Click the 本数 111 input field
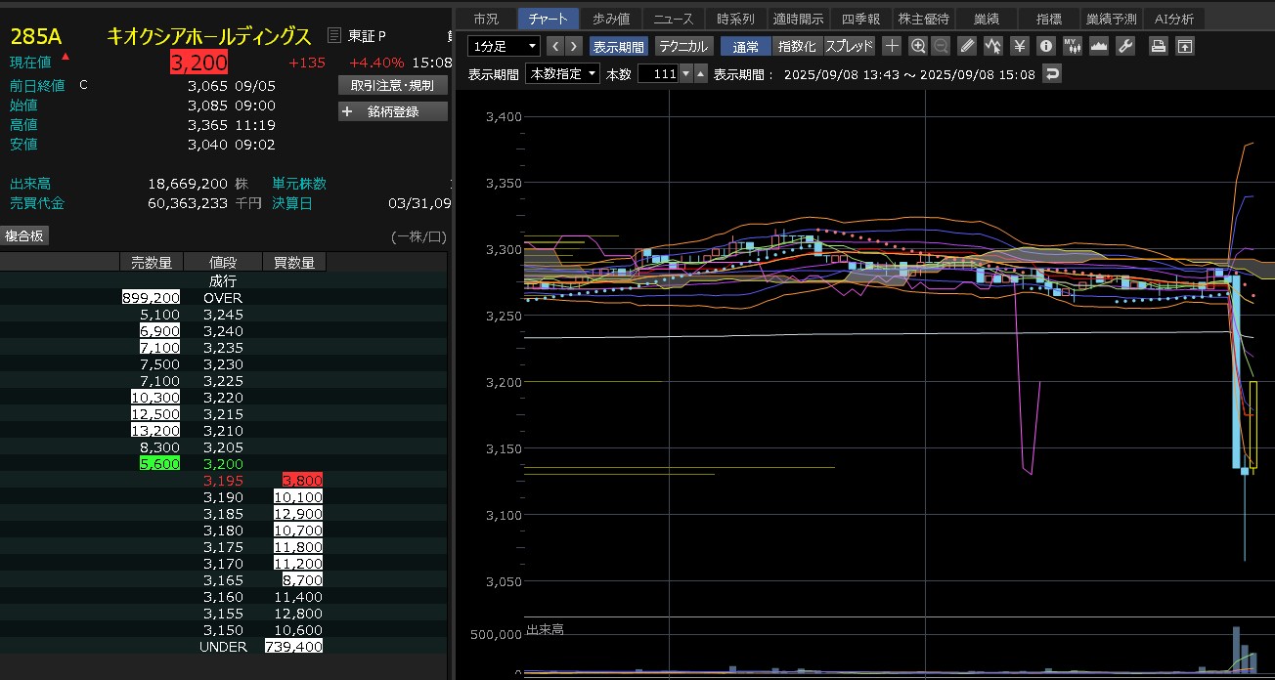 point(658,74)
